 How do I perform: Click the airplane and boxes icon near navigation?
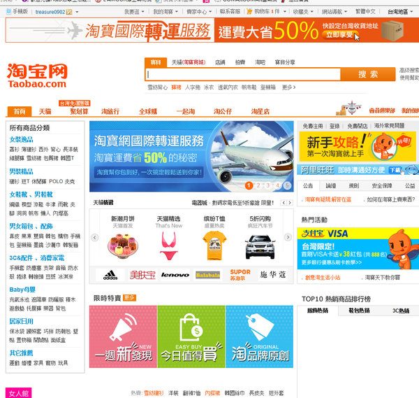click(x=348, y=108)
